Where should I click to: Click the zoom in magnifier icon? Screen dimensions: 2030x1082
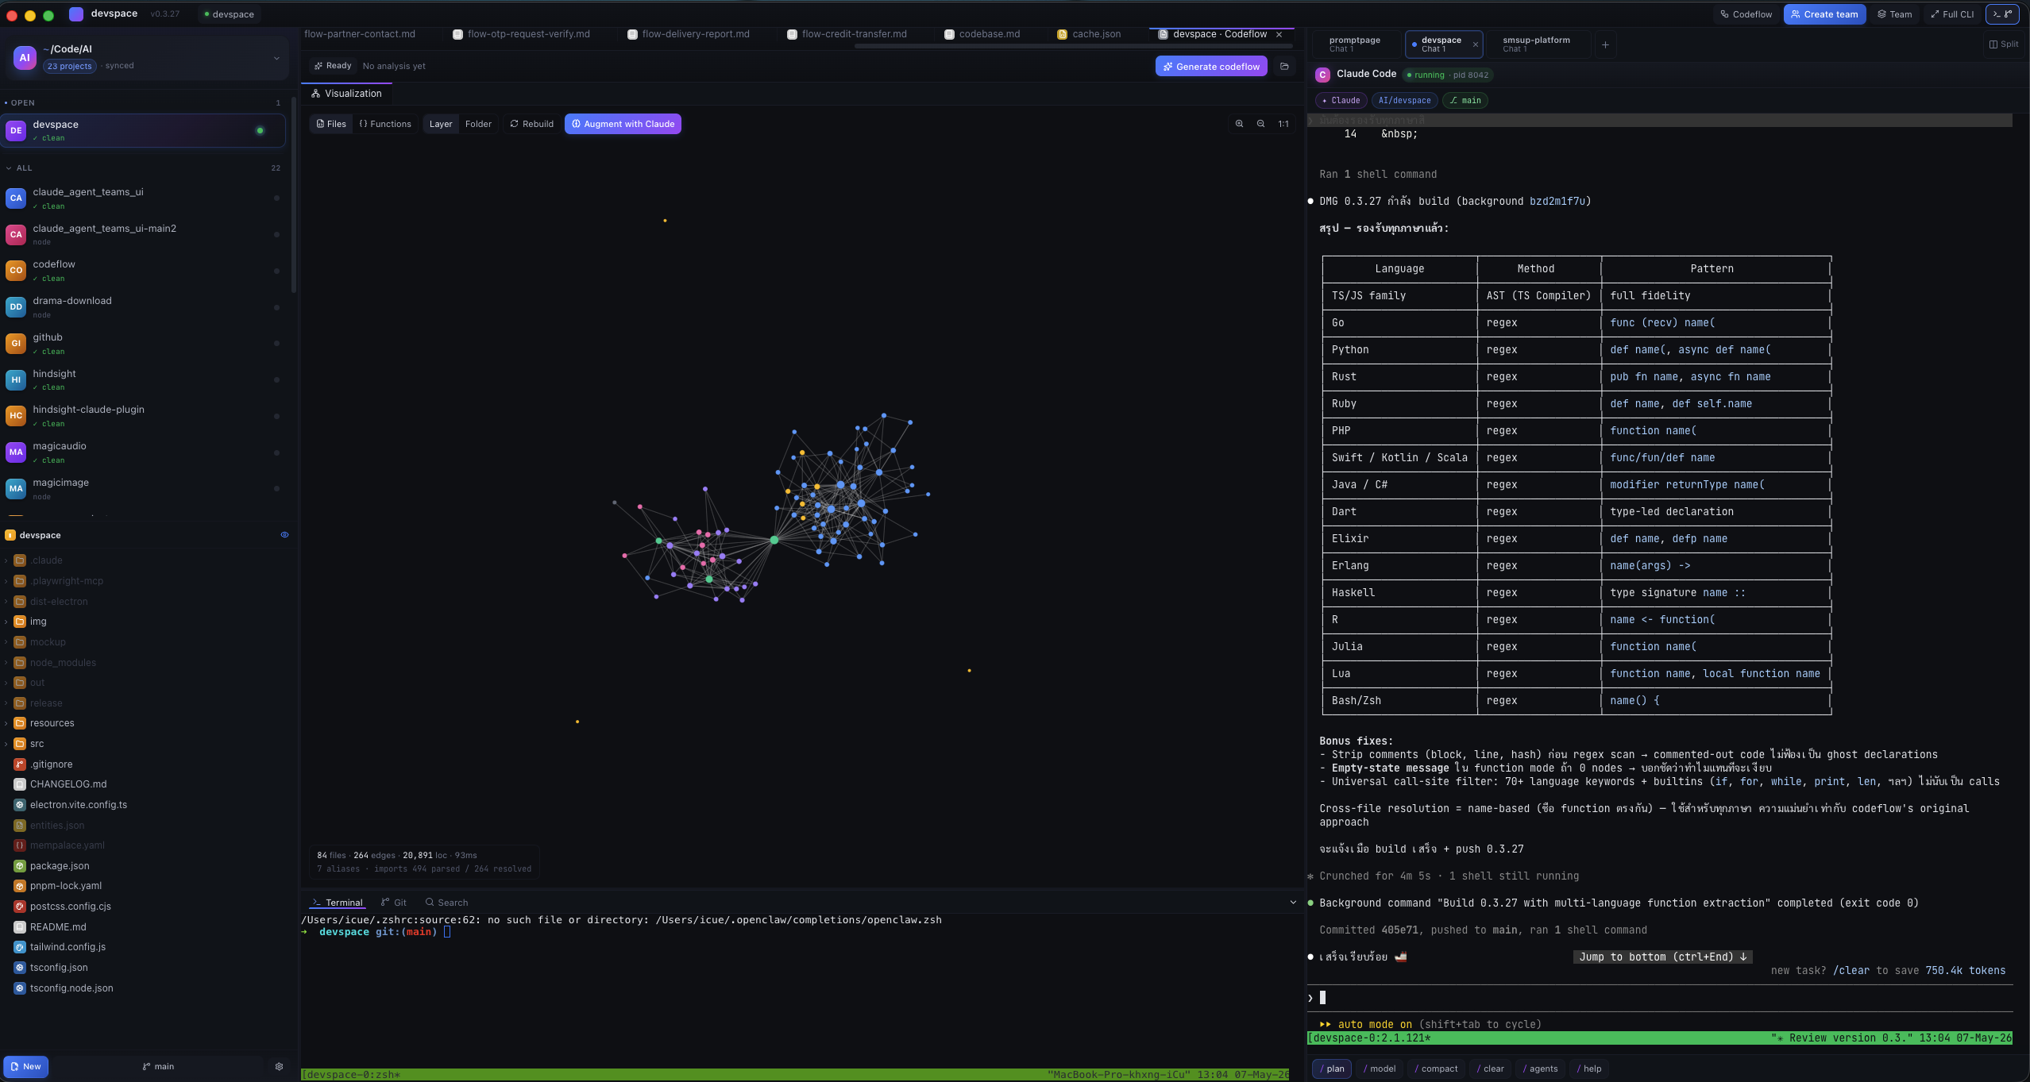(x=1239, y=124)
